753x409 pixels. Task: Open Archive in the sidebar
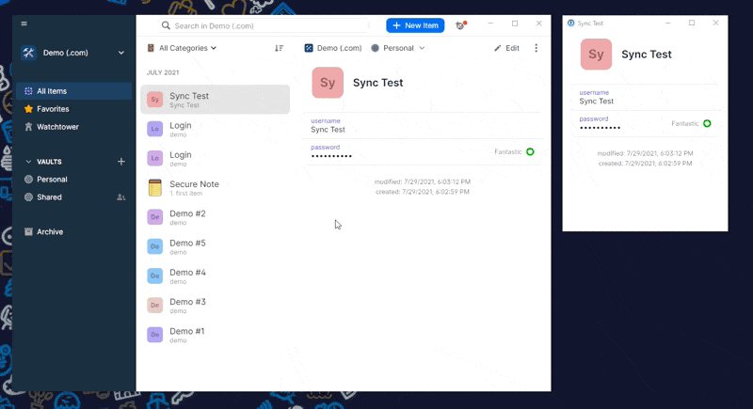pyautogui.click(x=50, y=231)
